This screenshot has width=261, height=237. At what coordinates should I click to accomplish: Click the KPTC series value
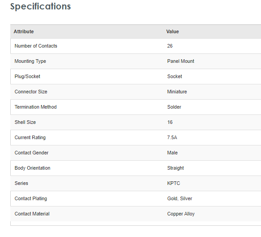point(174,183)
